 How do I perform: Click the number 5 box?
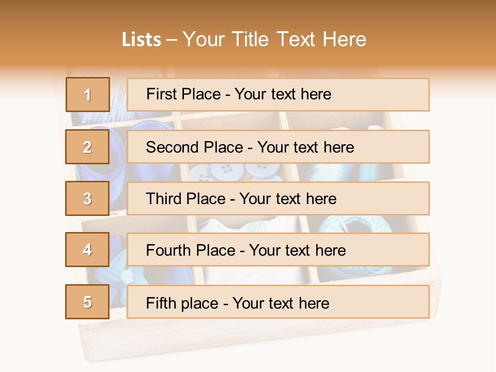click(87, 302)
